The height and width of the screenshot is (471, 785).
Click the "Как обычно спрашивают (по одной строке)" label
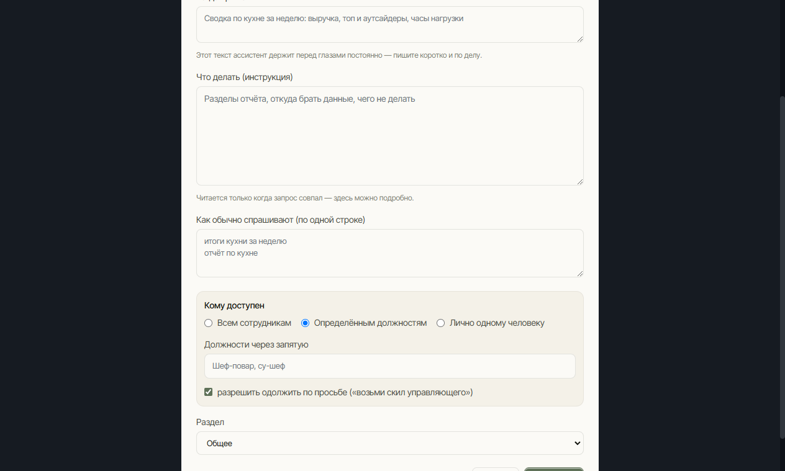pos(281,220)
